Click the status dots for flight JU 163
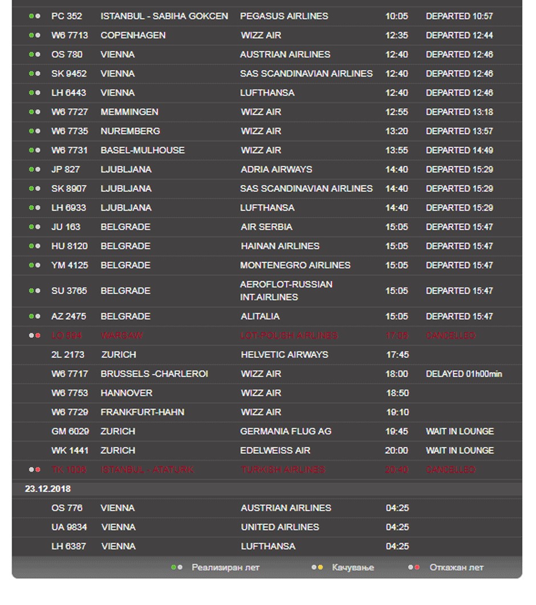This screenshot has height=605, width=536. 35,227
